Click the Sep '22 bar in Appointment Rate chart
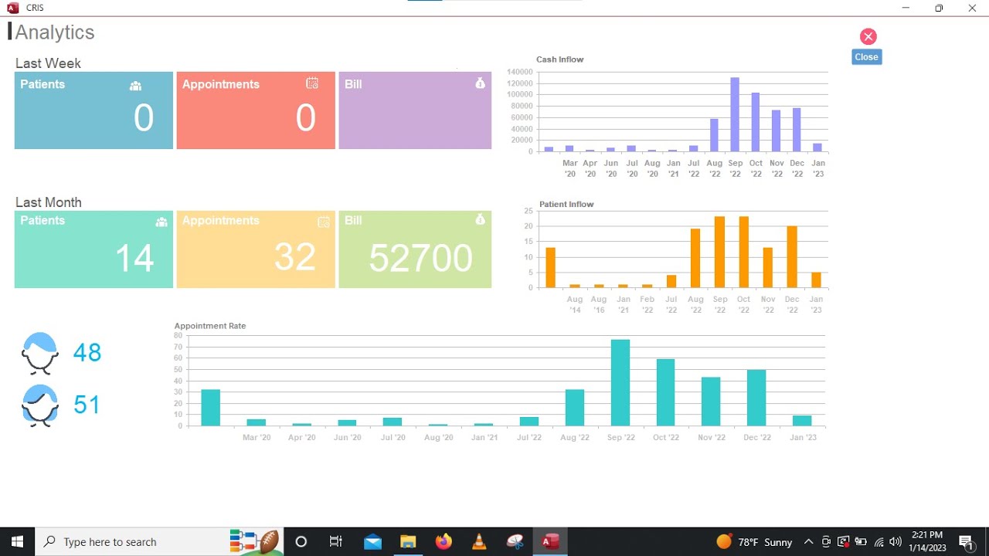This screenshot has height=556, width=989. tap(620, 383)
